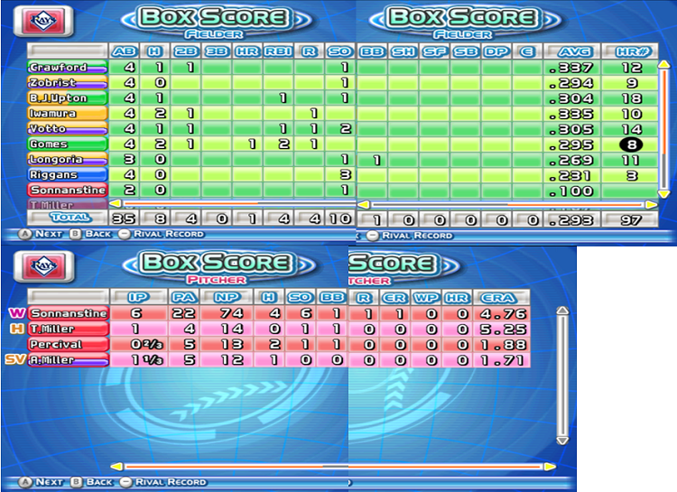Click the up arrow of pitcher vertical scrollbar
Viewport: 677px width, 492px height.
[x=562, y=311]
